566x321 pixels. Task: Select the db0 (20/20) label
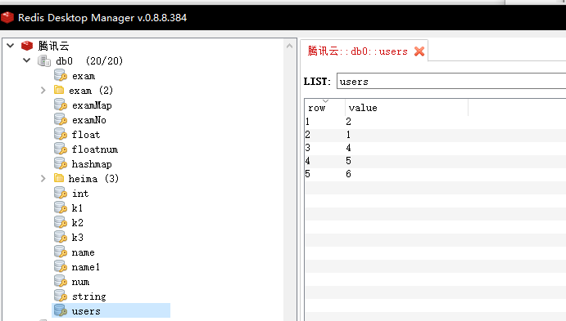click(89, 60)
